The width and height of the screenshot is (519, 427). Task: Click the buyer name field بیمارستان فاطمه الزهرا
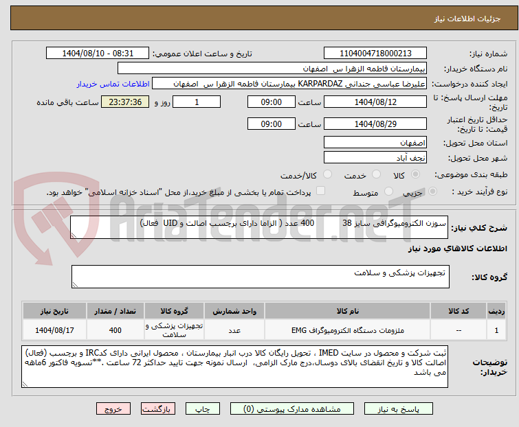pos(272,69)
